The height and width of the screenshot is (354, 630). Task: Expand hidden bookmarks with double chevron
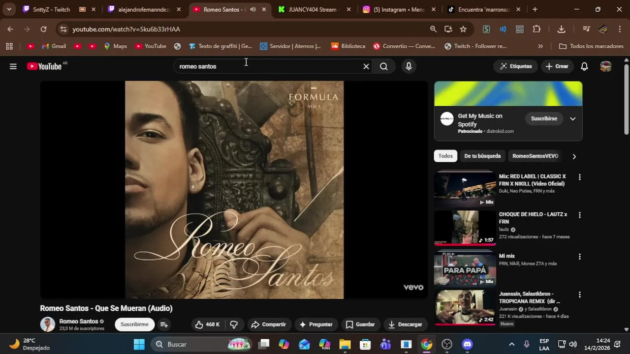(x=540, y=46)
